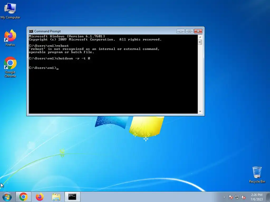Maximize the Command Prompt window

coord(189,31)
